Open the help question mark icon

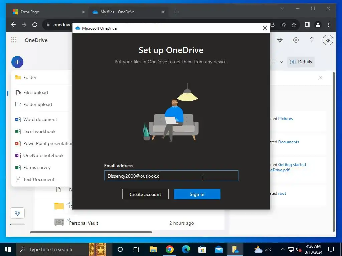pyautogui.click(x=312, y=40)
